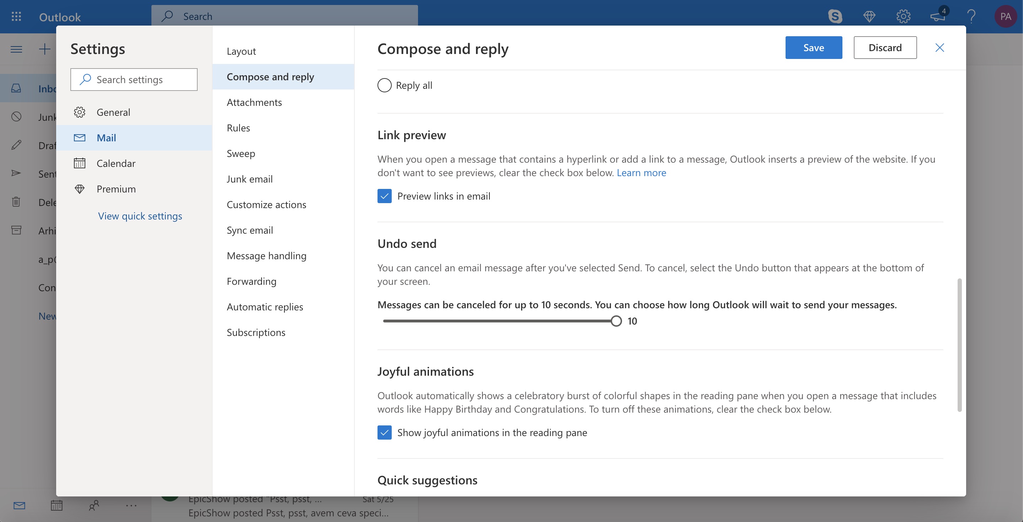The height and width of the screenshot is (522, 1023).
Task: Open the Subscriptions settings page
Action: click(x=283, y=332)
